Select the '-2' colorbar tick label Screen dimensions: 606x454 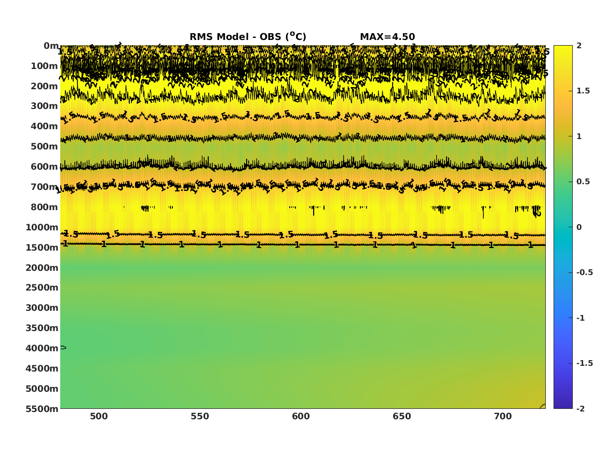581,409
